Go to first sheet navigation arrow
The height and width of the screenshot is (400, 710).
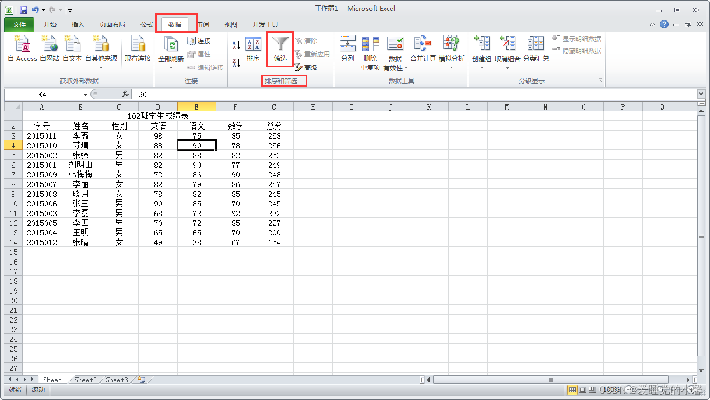pyautogui.click(x=10, y=380)
